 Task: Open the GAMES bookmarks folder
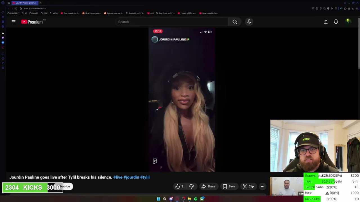[x=34, y=13]
